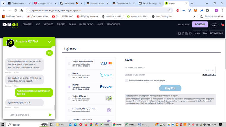Open CASINO section

pyautogui.click(x=72, y=24)
